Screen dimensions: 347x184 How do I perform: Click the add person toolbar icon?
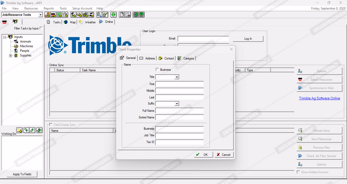(x=73, y=15)
